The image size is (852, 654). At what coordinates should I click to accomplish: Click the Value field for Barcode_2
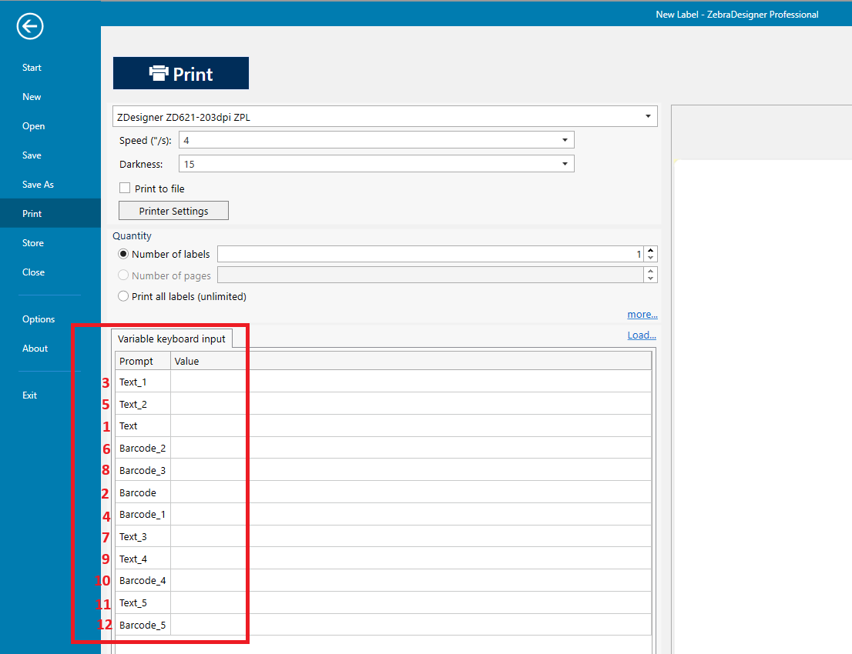click(410, 448)
